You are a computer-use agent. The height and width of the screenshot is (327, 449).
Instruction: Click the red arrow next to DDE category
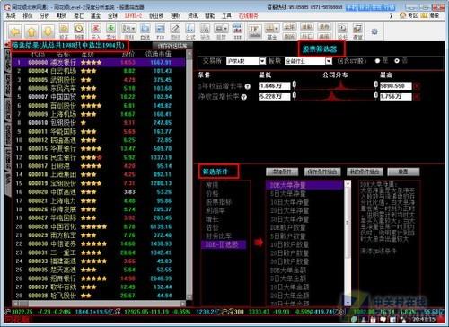click(259, 243)
